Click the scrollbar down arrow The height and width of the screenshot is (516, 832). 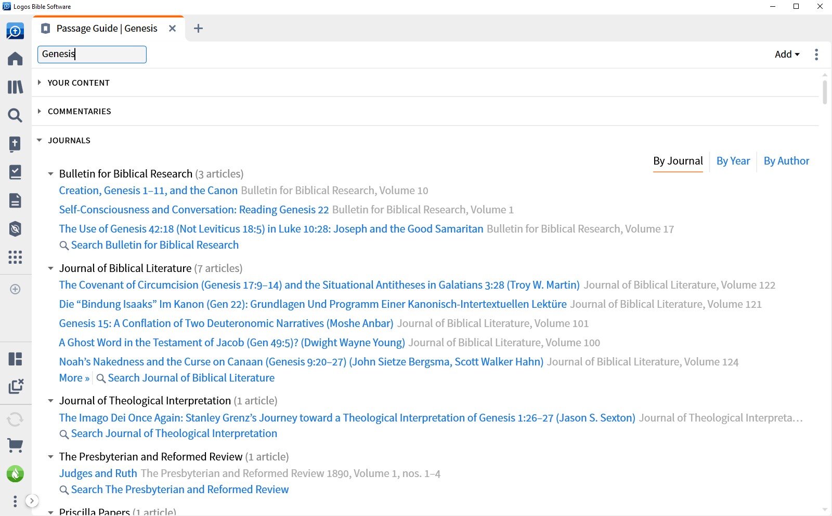pyautogui.click(x=825, y=510)
